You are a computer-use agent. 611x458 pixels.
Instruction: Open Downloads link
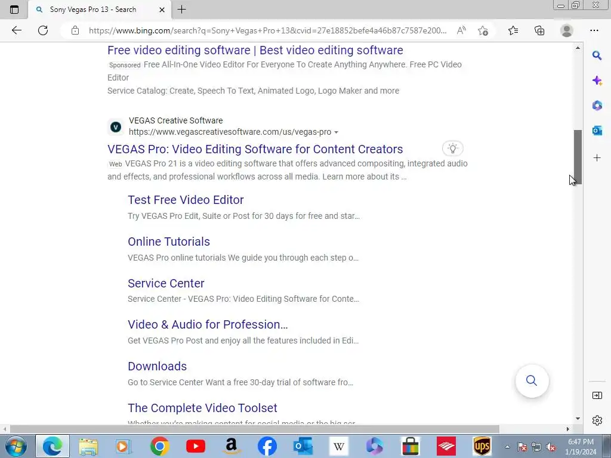pyautogui.click(x=158, y=366)
